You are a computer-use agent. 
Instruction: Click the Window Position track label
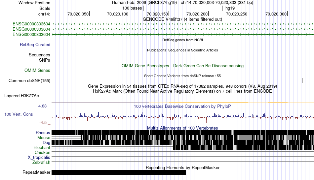tap(34, 3)
